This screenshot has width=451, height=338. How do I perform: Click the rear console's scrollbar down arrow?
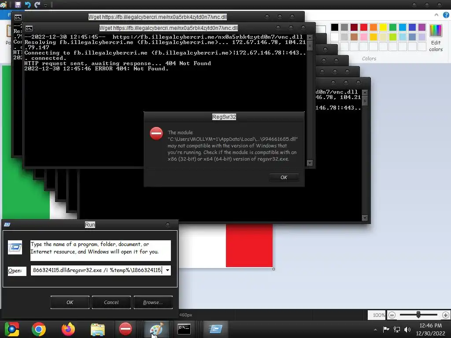(365, 218)
